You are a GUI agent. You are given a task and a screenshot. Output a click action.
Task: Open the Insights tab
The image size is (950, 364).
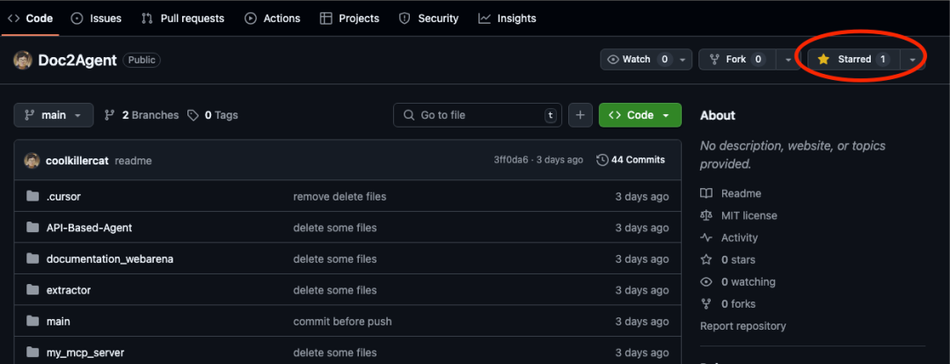(508, 18)
